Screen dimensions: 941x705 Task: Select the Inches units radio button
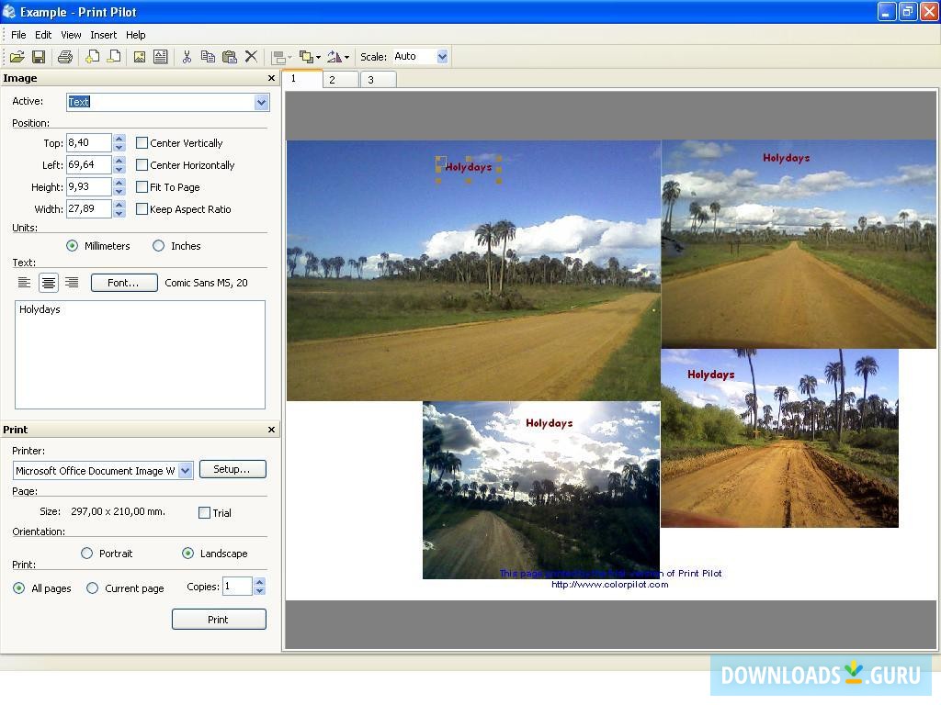point(159,246)
